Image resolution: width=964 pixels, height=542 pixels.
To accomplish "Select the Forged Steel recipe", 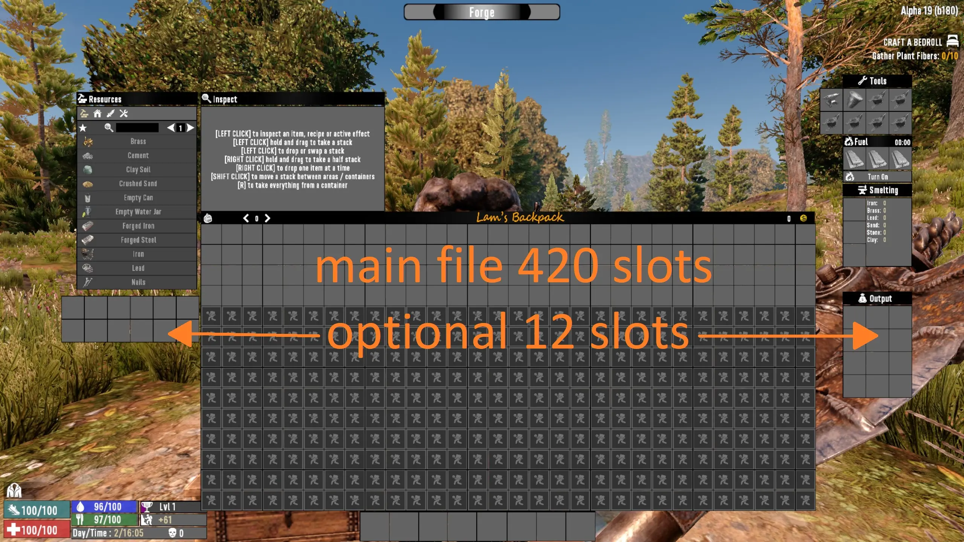I will (137, 240).
